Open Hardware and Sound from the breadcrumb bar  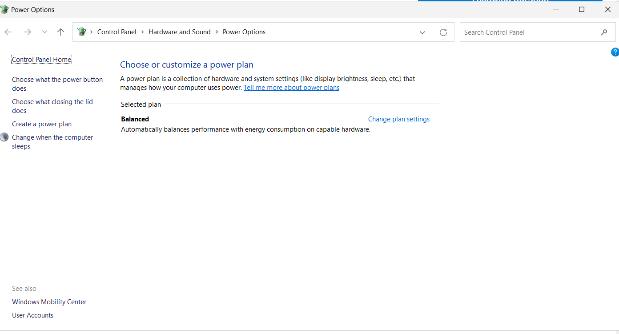click(x=179, y=32)
